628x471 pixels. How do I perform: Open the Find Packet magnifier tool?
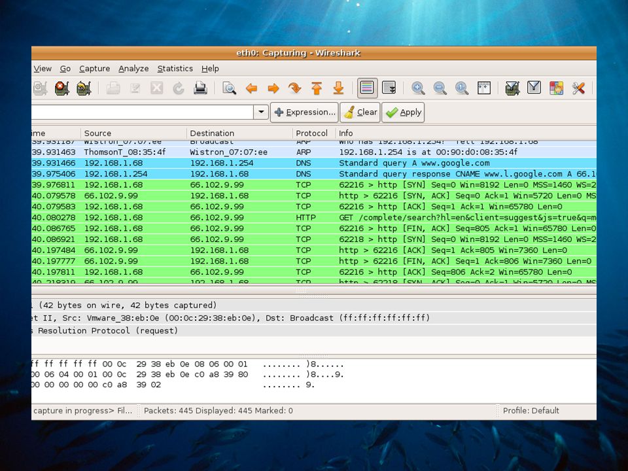click(x=229, y=88)
